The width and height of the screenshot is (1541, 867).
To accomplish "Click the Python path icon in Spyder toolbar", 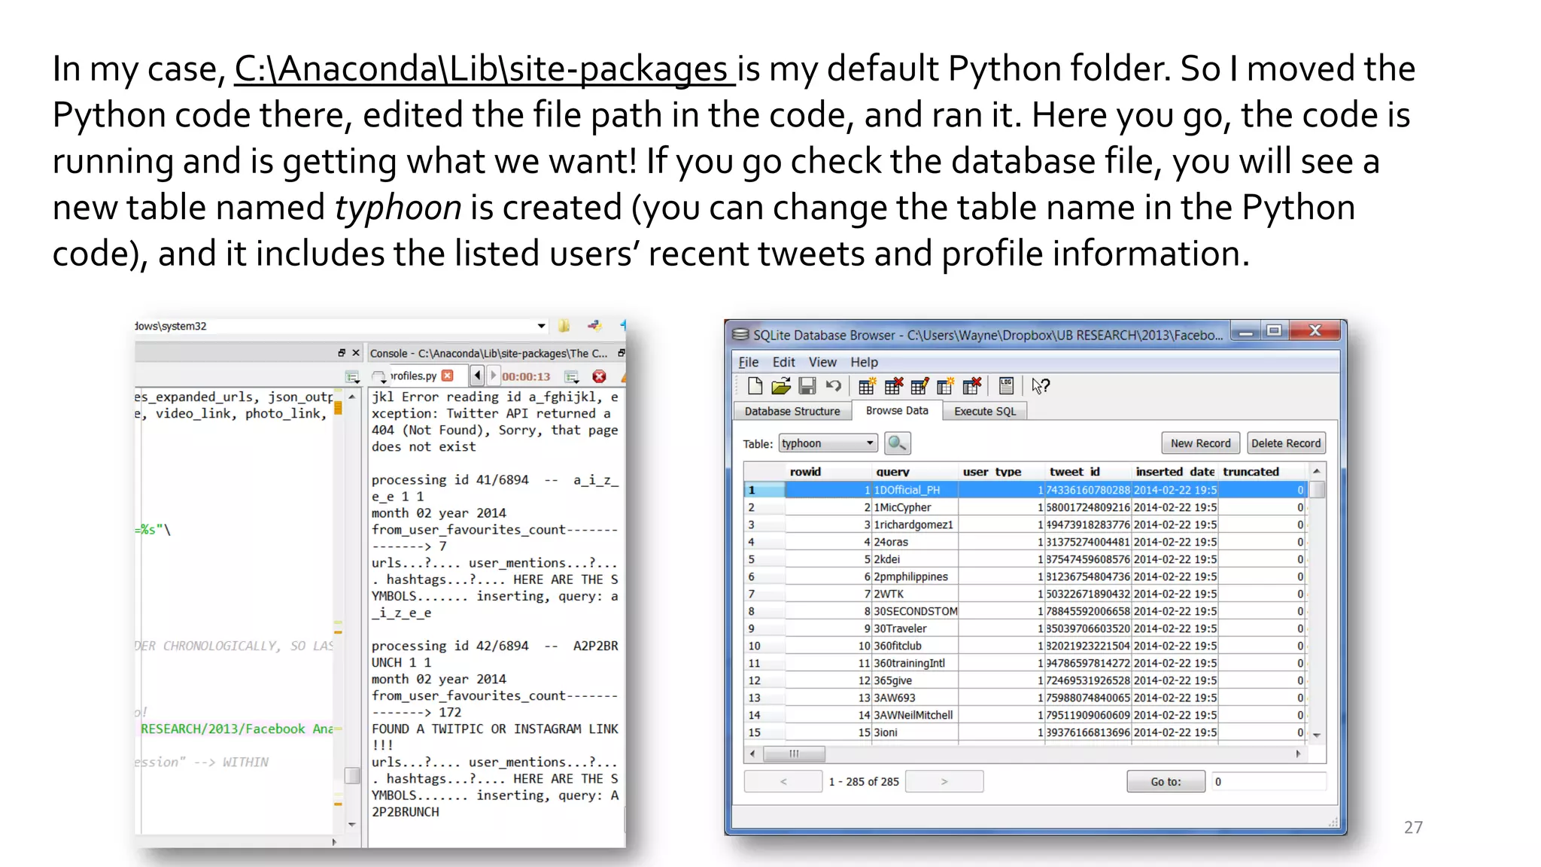I will [594, 326].
